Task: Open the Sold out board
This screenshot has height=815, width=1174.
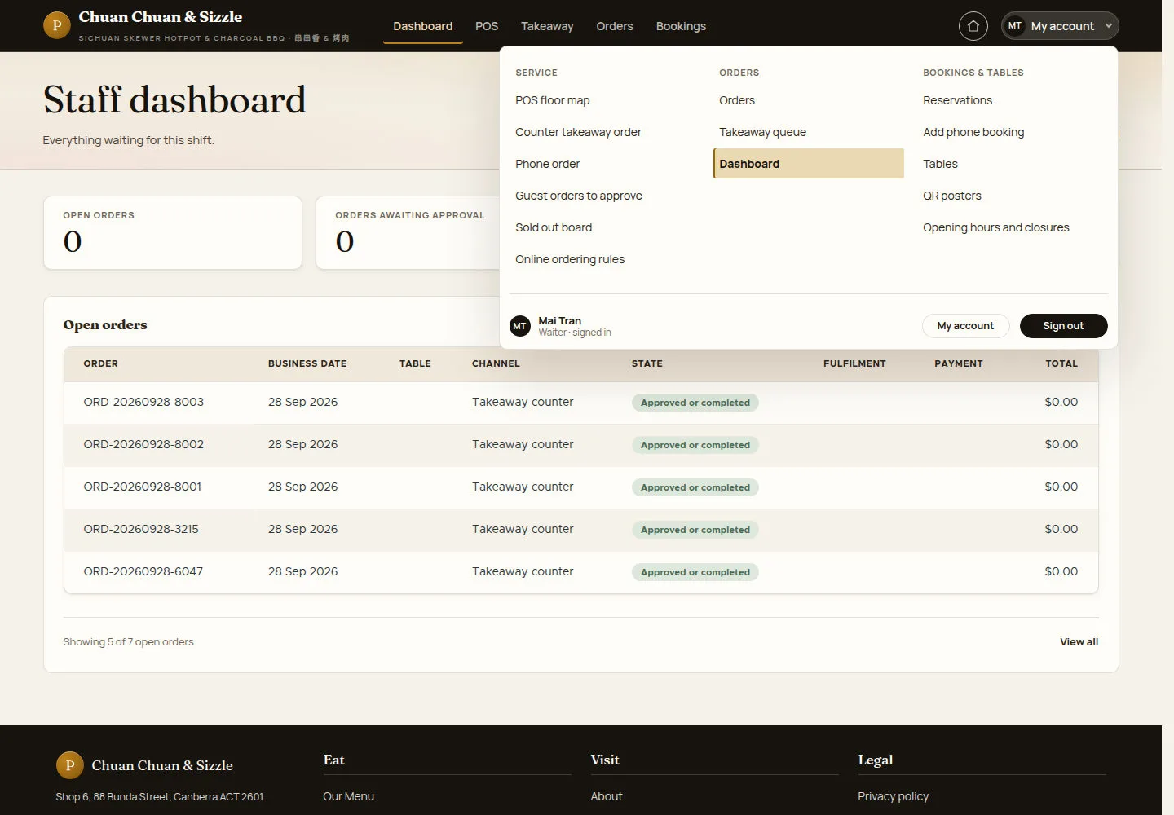Action: point(554,227)
